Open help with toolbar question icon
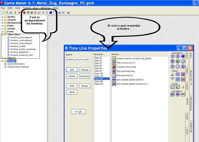Image resolution: width=199 pixels, height=142 pixels. (68, 13)
